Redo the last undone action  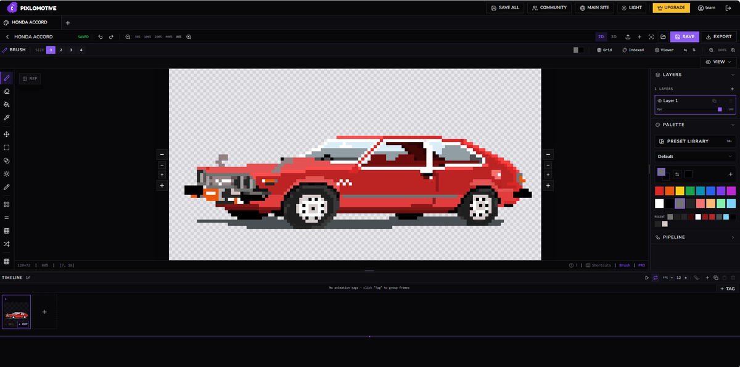[x=111, y=37]
